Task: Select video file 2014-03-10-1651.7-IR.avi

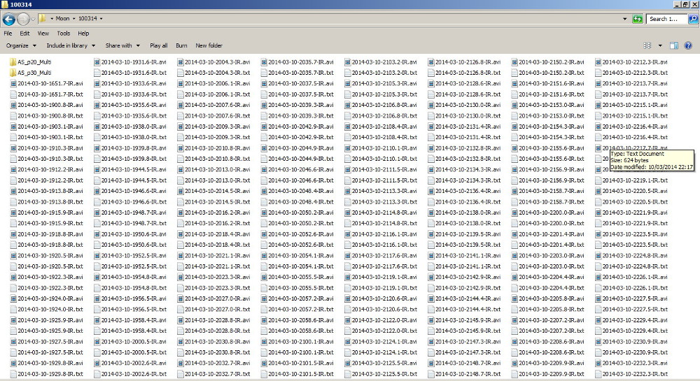Action: point(49,83)
